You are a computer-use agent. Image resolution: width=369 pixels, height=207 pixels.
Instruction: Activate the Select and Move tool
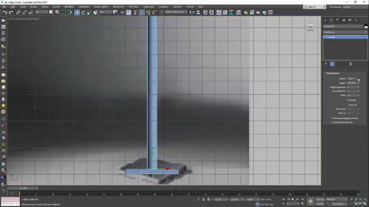point(77,13)
